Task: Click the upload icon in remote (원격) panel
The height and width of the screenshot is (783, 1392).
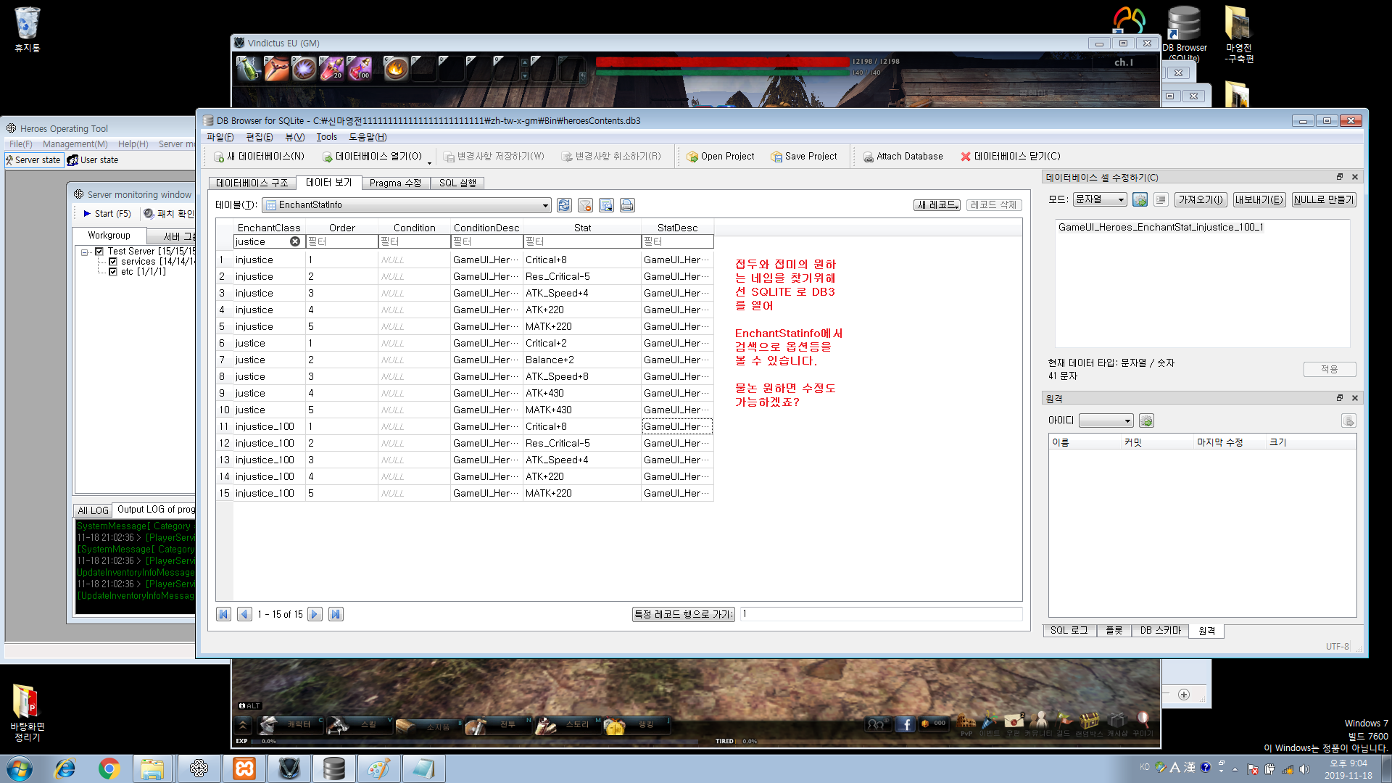Action: tap(1348, 420)
